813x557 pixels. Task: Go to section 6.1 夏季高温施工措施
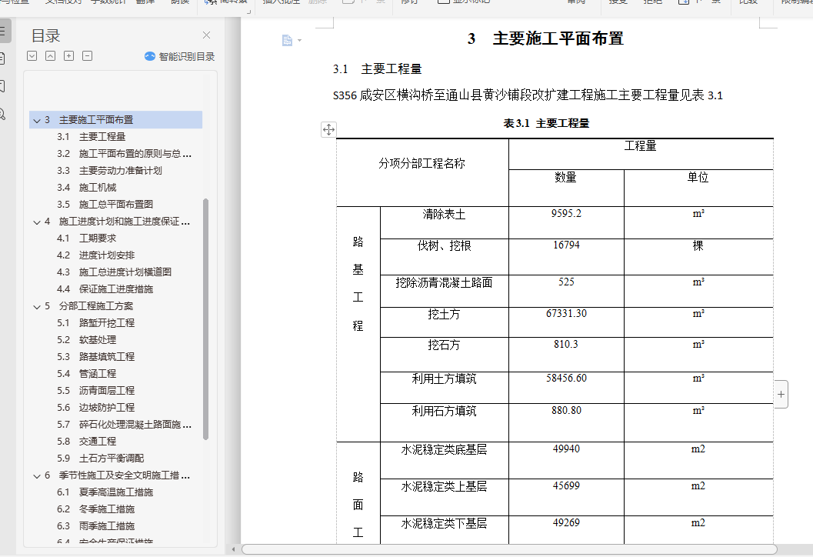pyautogui.click(x=105, y=492)
